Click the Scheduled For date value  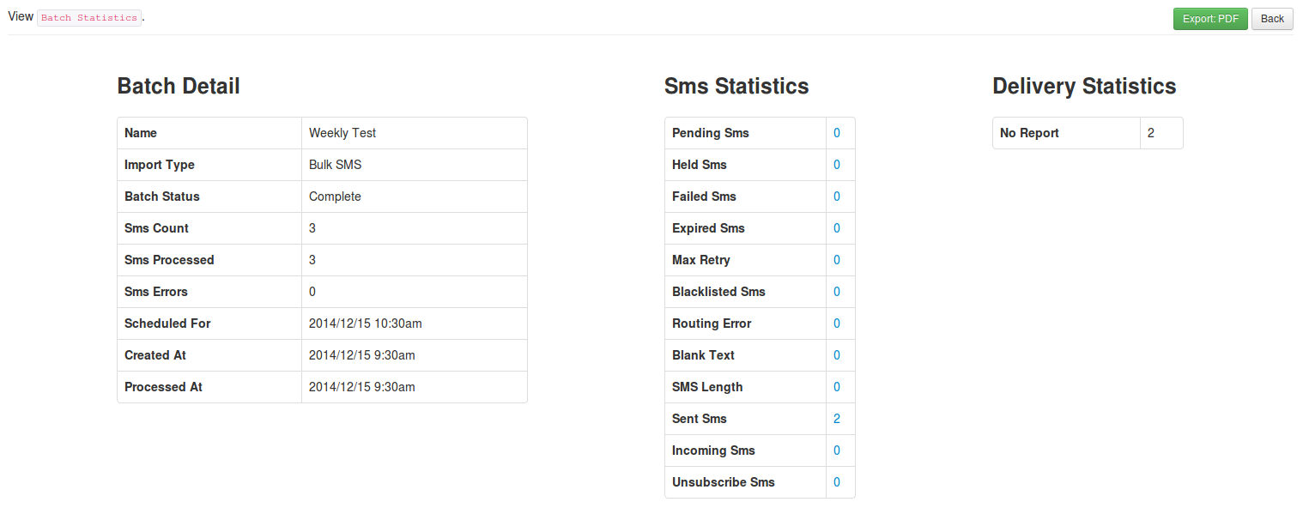[x=365, y=324]
